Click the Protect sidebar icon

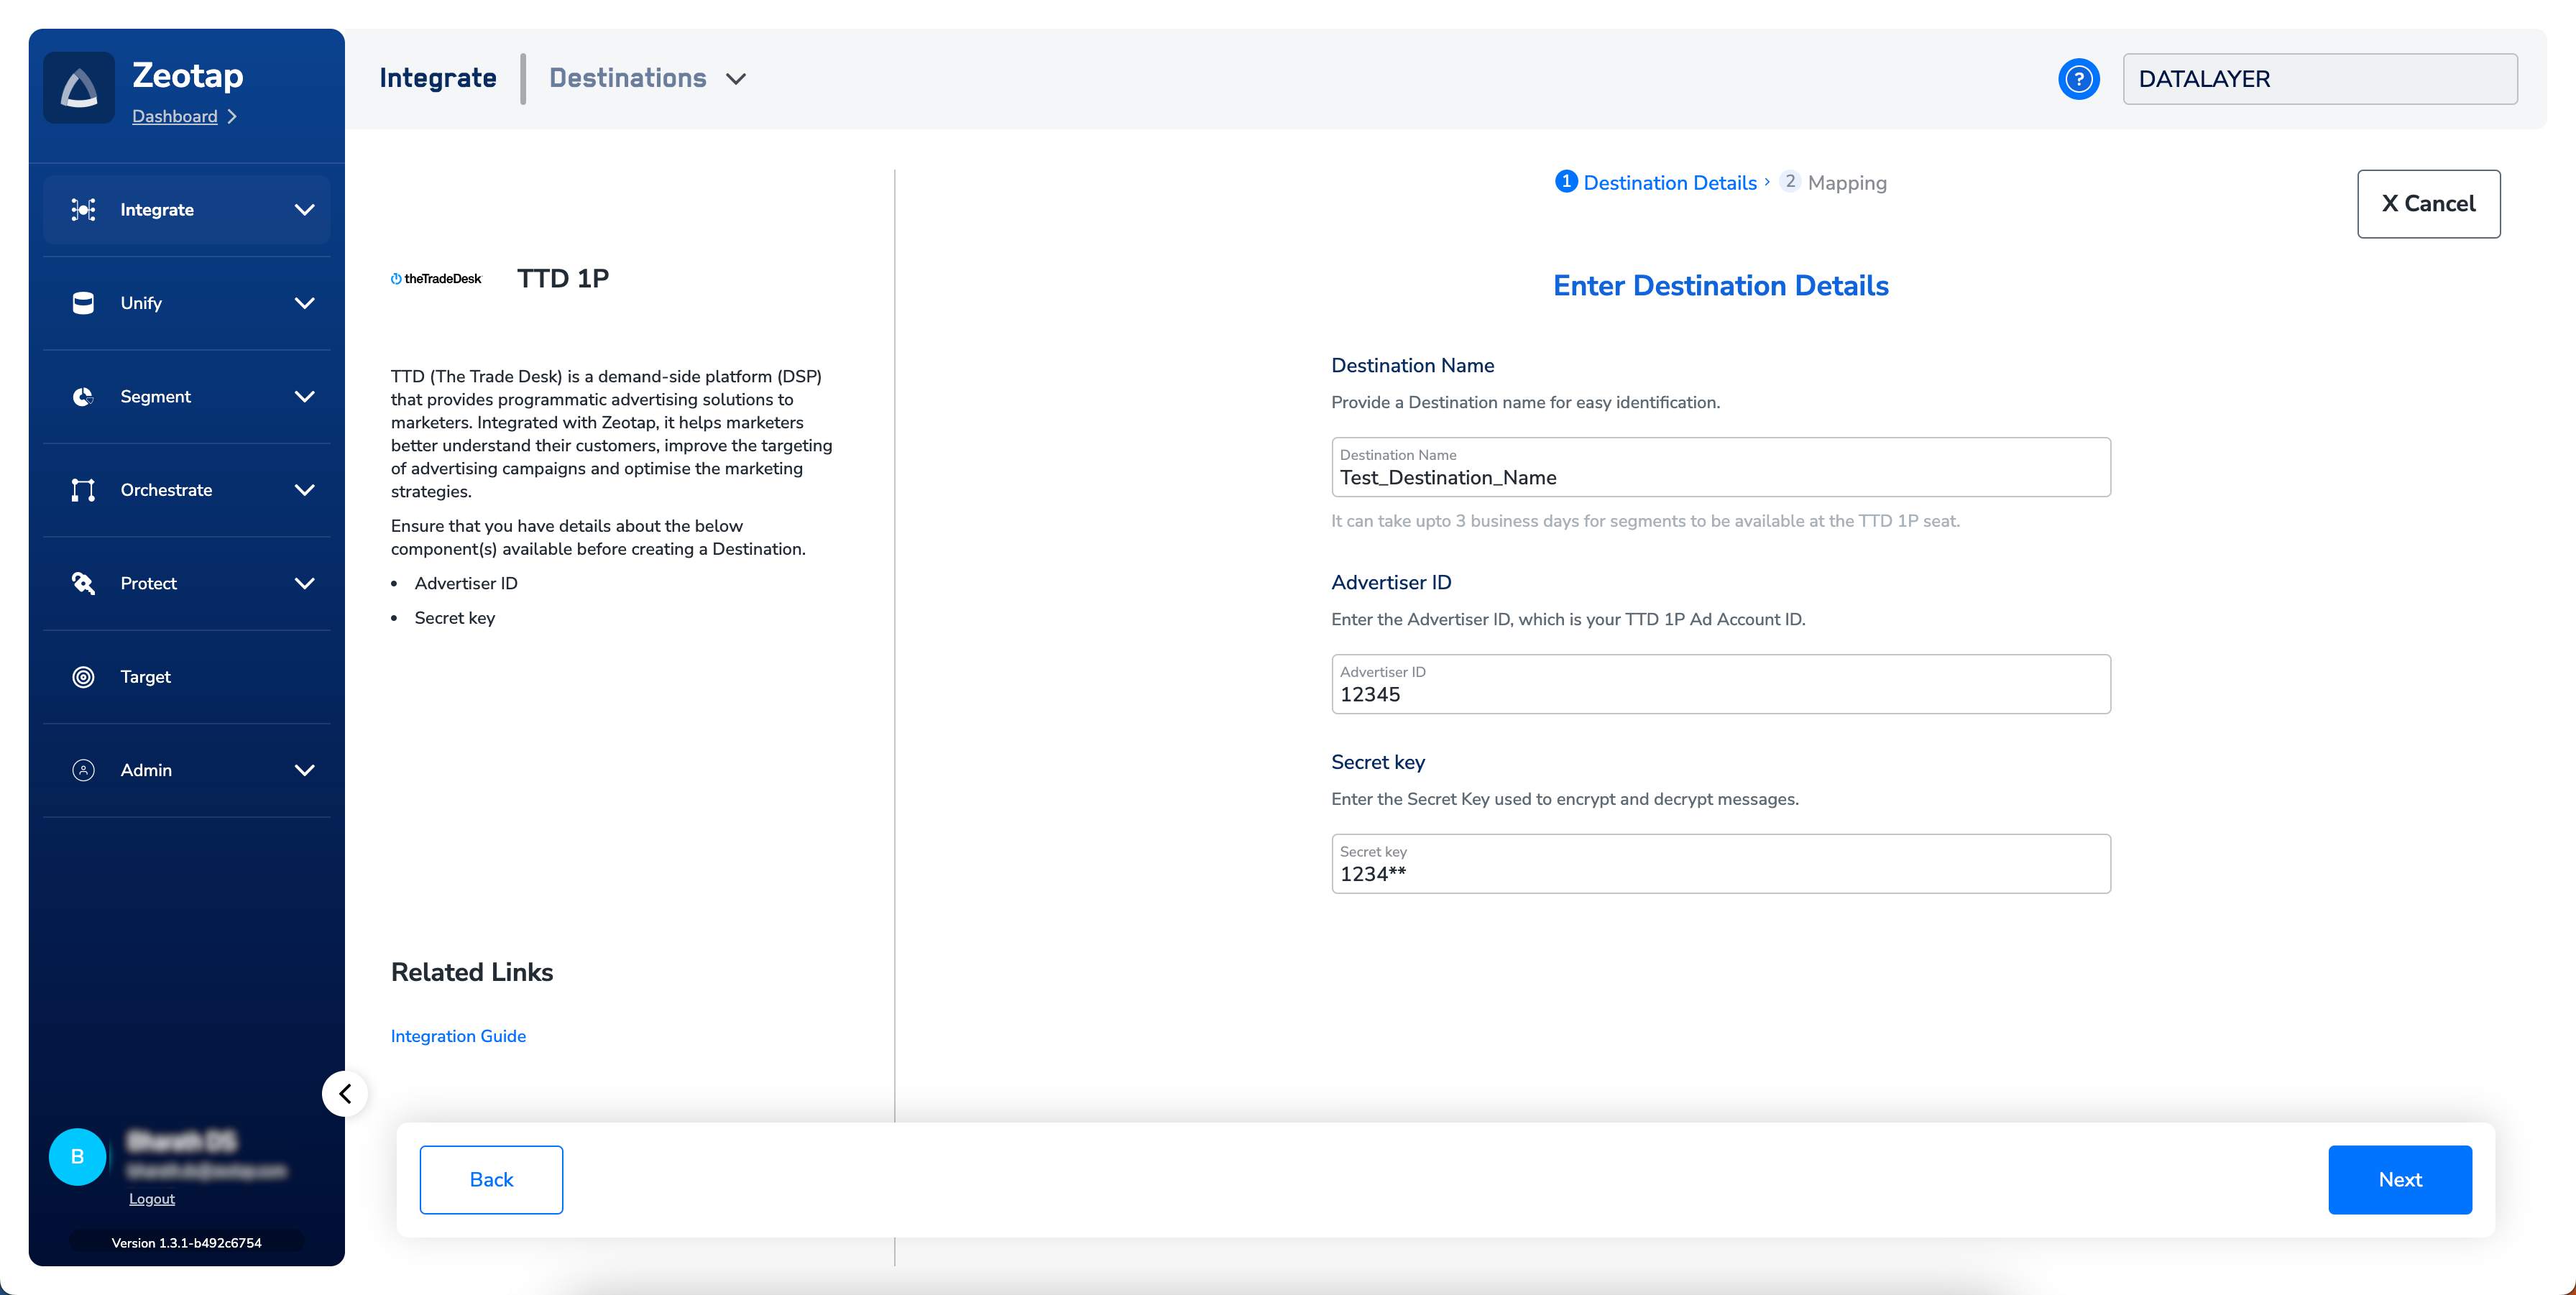(83, 583)
